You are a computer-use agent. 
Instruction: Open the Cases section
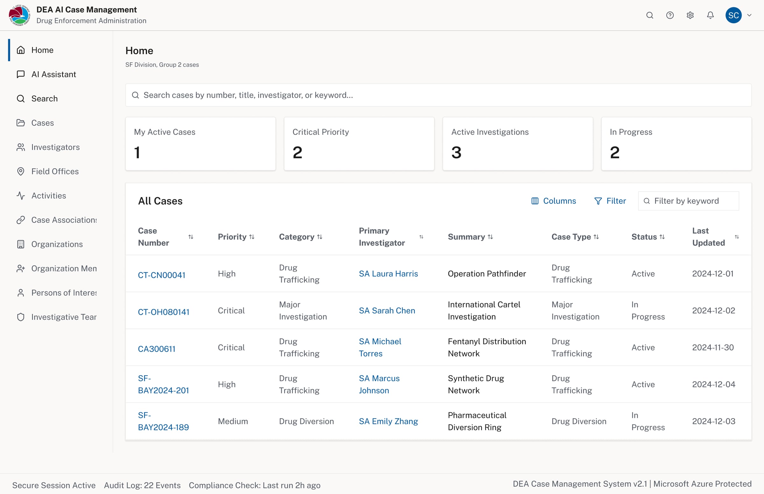click(42, 123)
